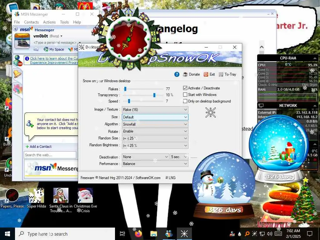
Task: Click the Transparency slider handle
Action: [154, 95]
